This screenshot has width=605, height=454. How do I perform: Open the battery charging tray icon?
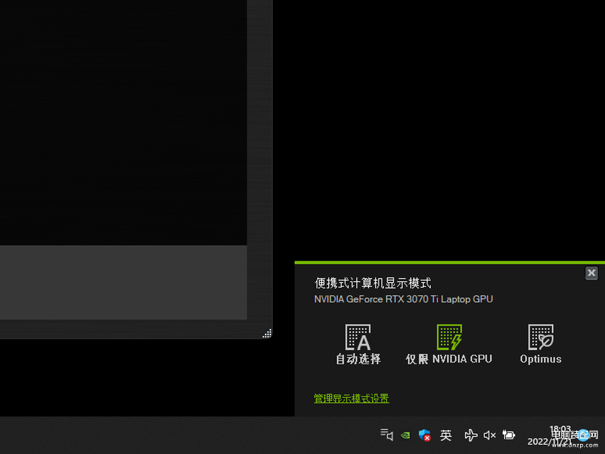pos(509,435)
